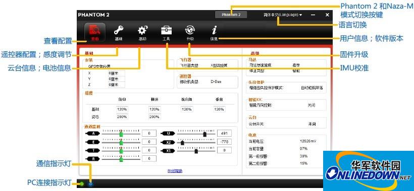Click the channel T label badge
Image resolution: width=414 pixels, height=191 pixels.
pos(93,150)
